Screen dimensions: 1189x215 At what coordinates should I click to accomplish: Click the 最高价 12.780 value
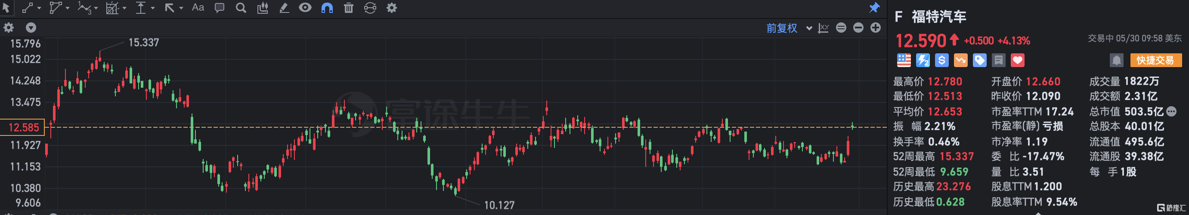click(x=945, y=82)
